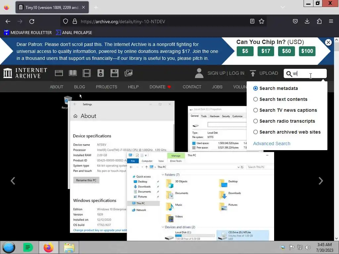Open the CONTACT menu item
The width and height of the screenshot is (339, 254).
point(192,87)
